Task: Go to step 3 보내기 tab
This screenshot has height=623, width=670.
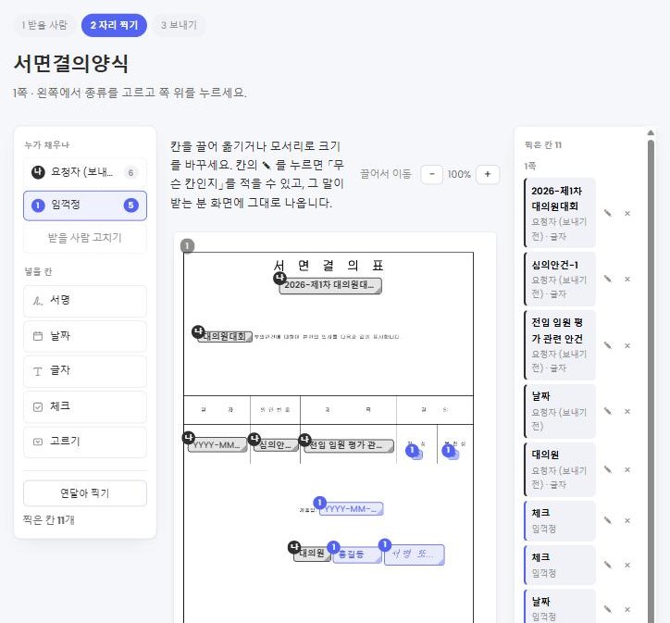Action: [x=179, y=25]
